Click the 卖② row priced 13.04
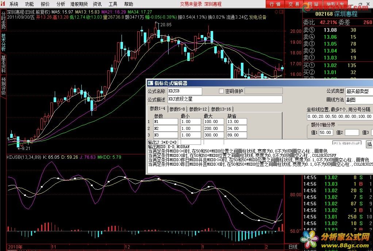 (337, 51)
